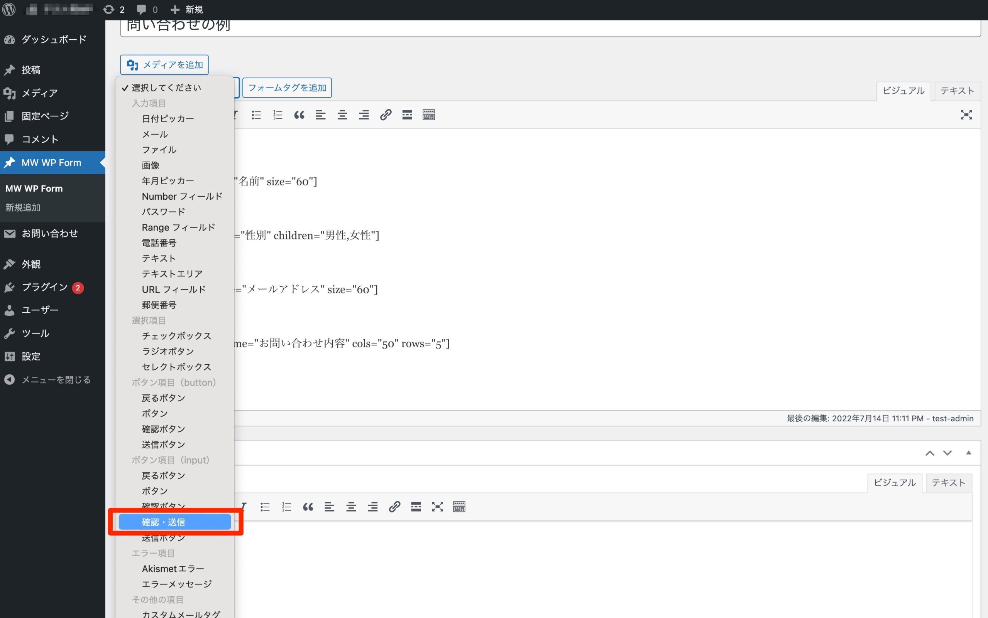
Task: Click bulleted list icon in top toolbar
Action: (x=256, y=115)
